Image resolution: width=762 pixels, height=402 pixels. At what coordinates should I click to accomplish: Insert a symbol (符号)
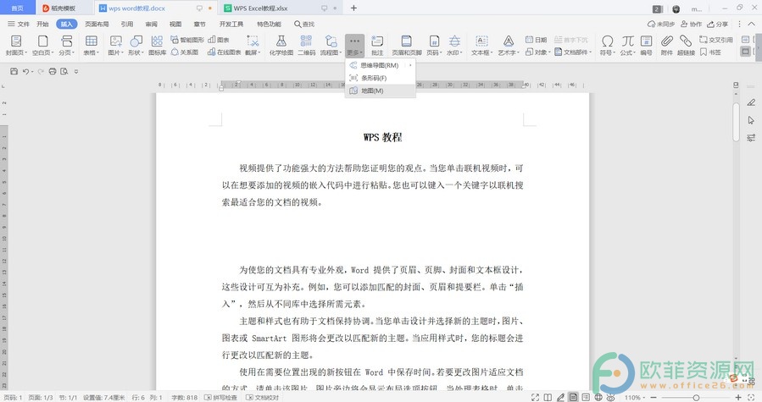coord(607,45)
